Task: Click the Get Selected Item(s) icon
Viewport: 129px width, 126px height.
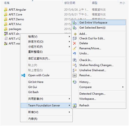Action: coord(75,28)
